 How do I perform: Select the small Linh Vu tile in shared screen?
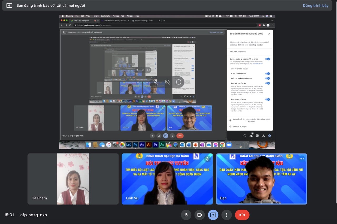(143, 118)
